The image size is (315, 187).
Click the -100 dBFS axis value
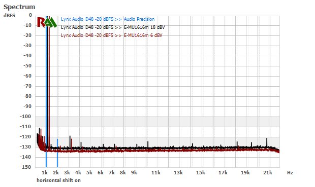pos(25,117)
